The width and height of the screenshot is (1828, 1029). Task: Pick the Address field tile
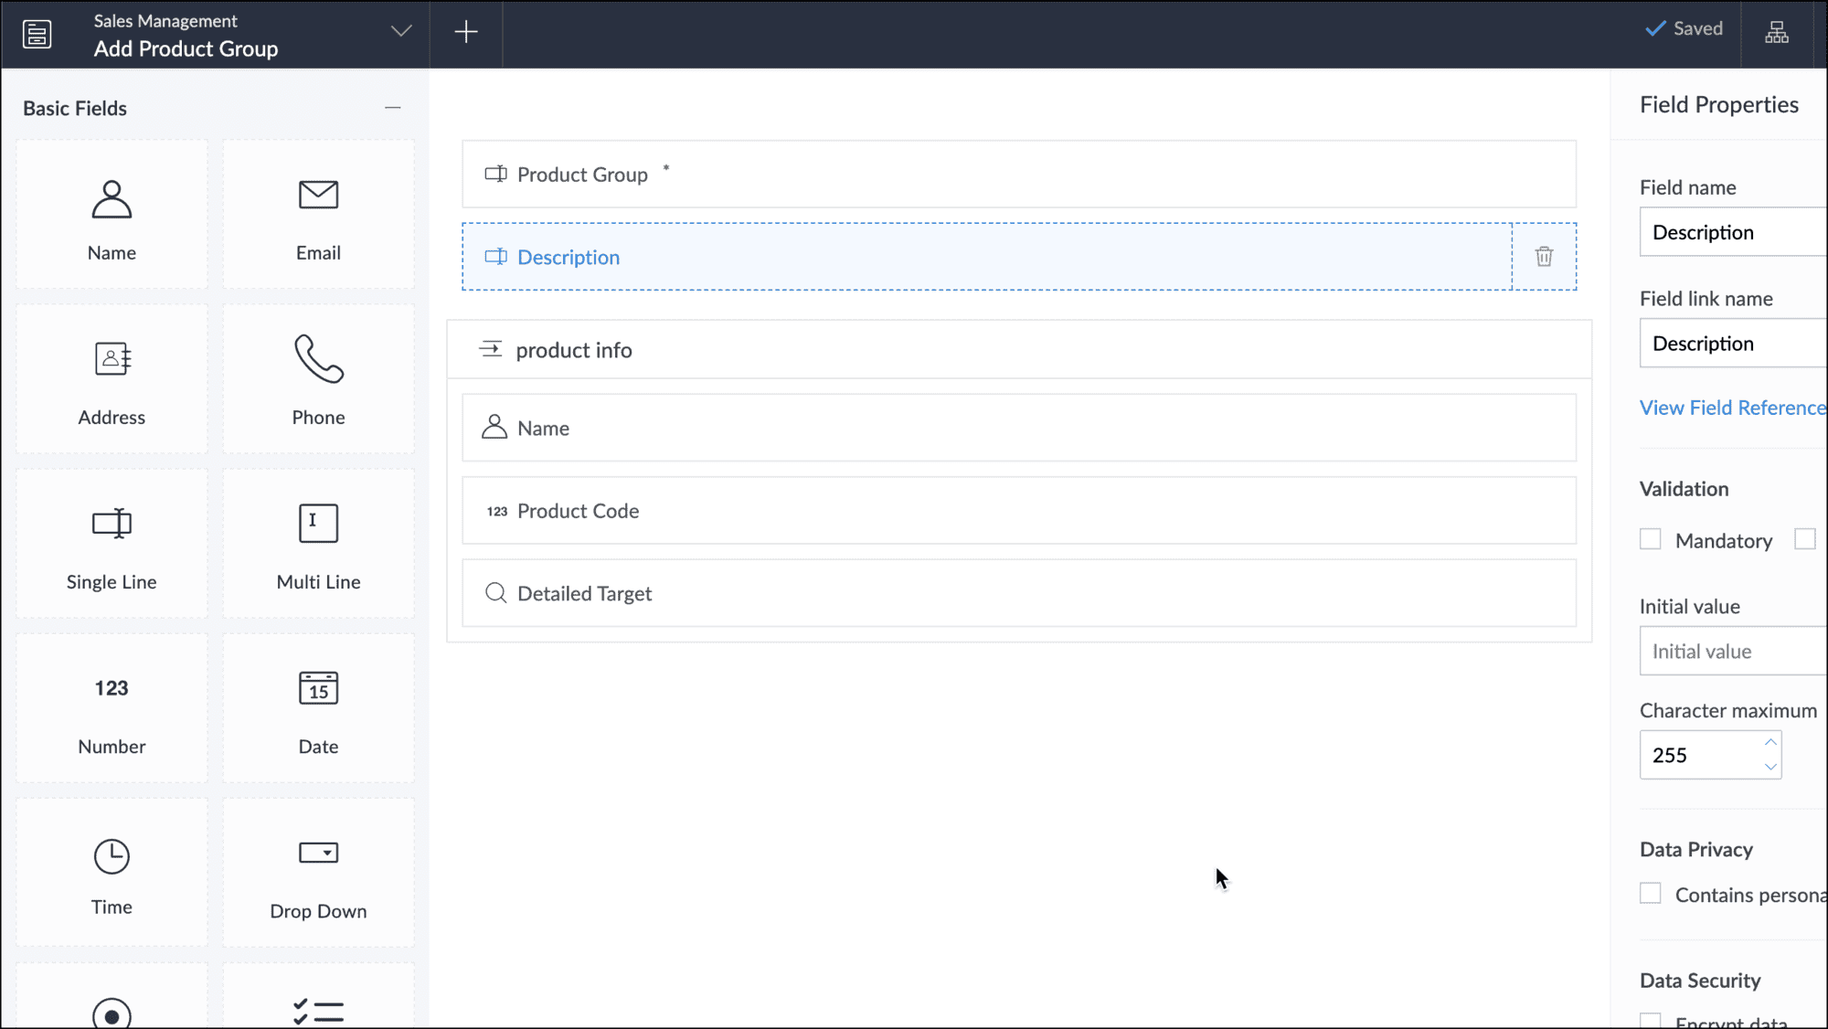[112, 379]
